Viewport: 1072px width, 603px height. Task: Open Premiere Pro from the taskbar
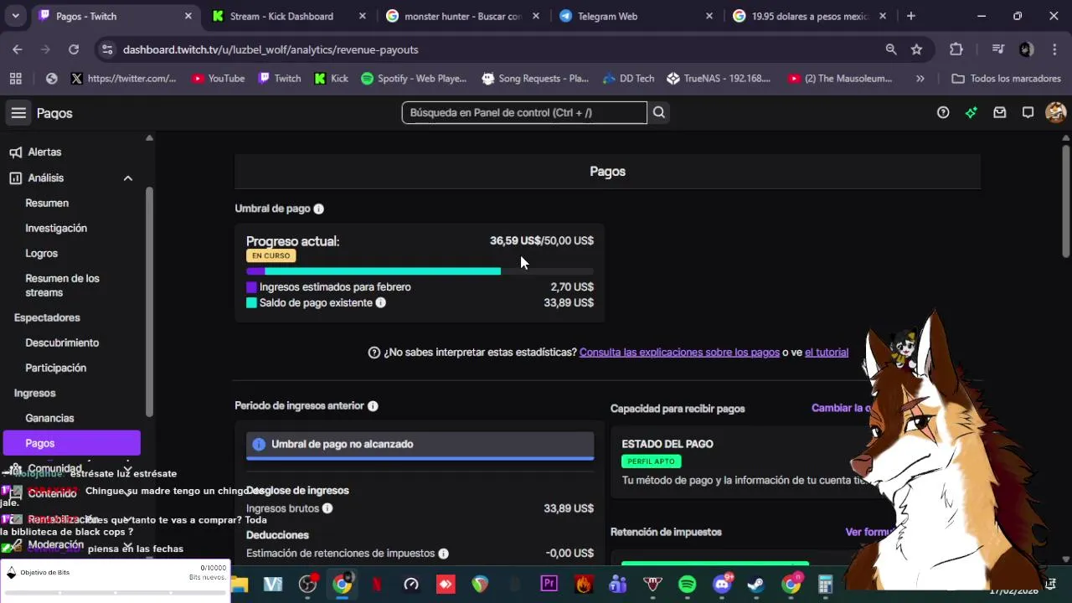point(549,584)
